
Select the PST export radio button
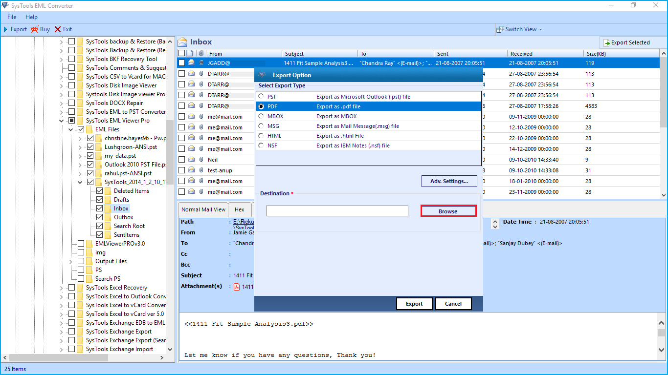262,97
